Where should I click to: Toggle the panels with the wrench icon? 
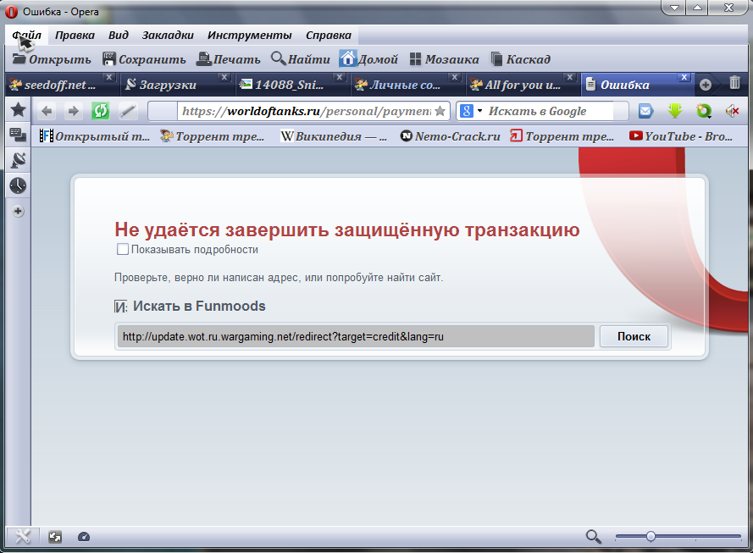point(22,536)
